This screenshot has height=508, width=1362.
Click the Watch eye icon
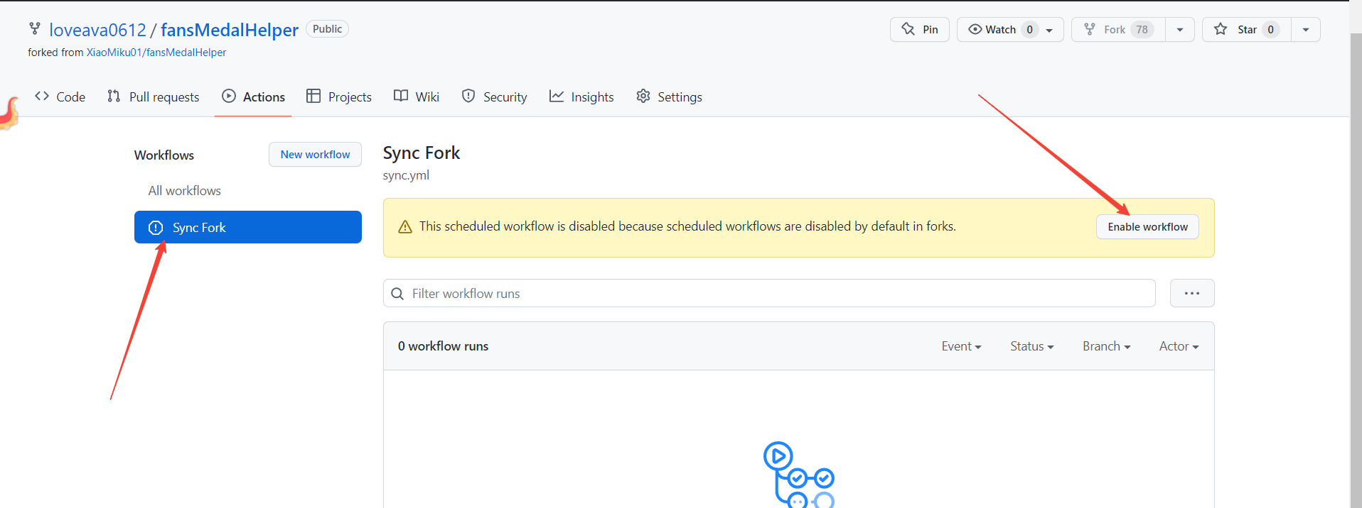pos(975,30)
